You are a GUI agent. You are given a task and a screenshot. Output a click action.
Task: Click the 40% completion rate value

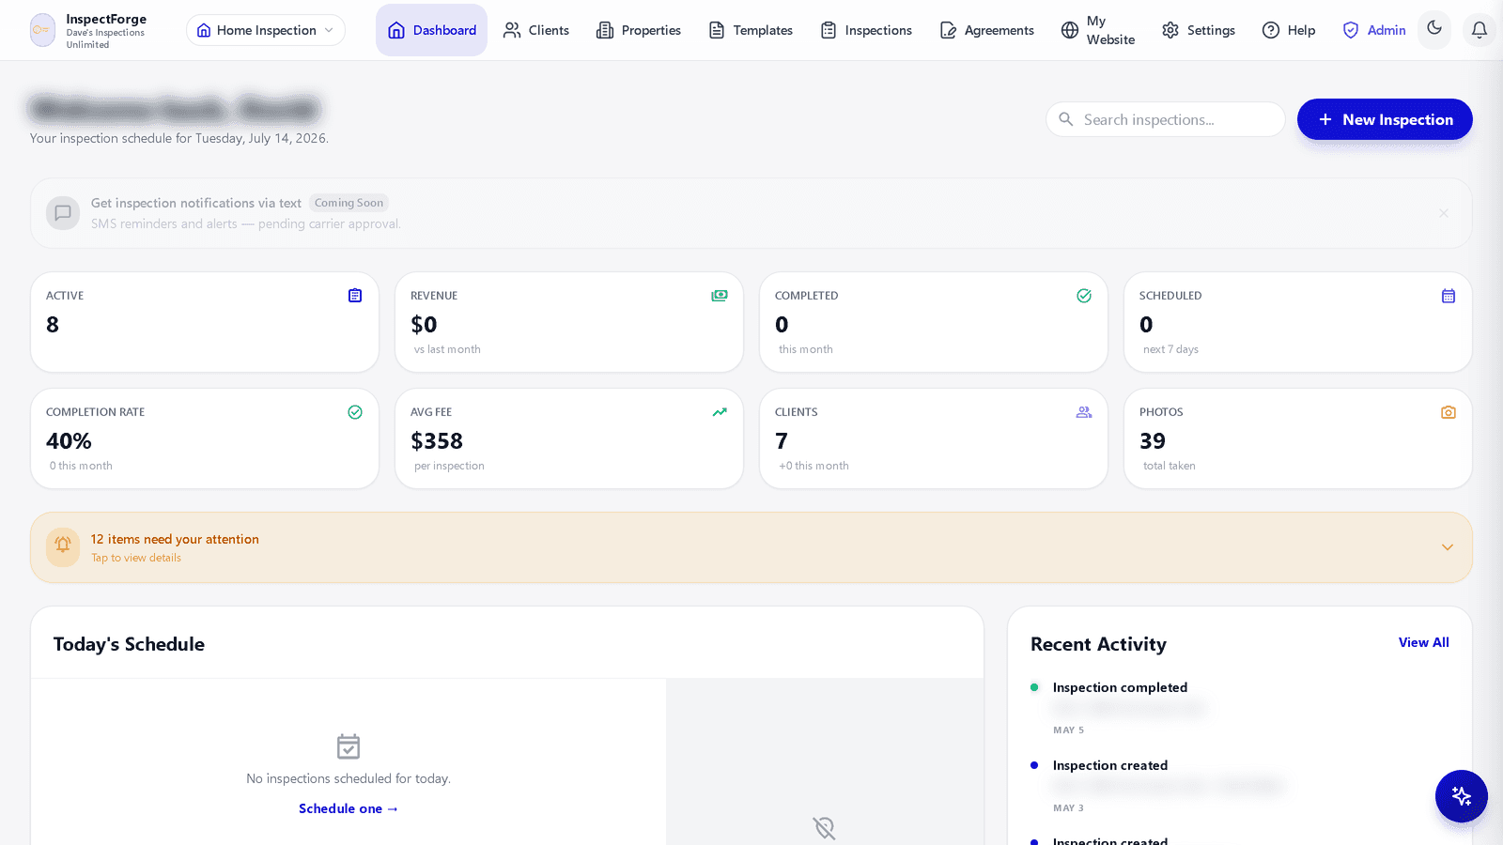click(69, 441)
